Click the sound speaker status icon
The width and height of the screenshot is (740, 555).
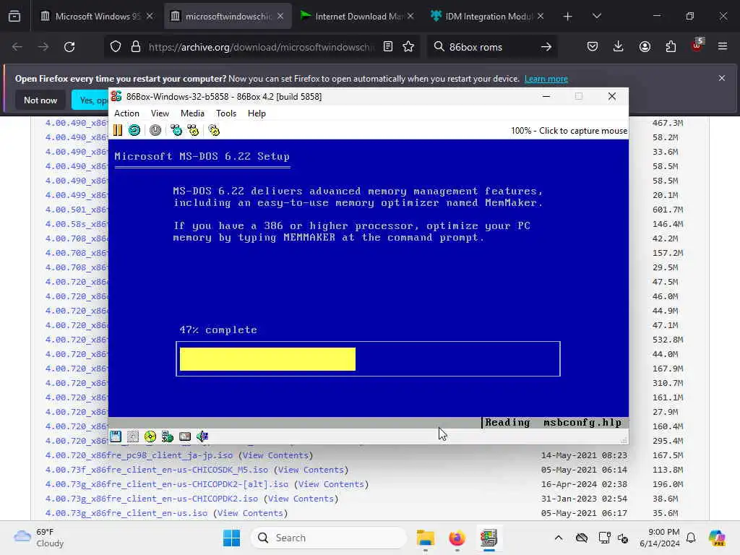coord(202,436)
